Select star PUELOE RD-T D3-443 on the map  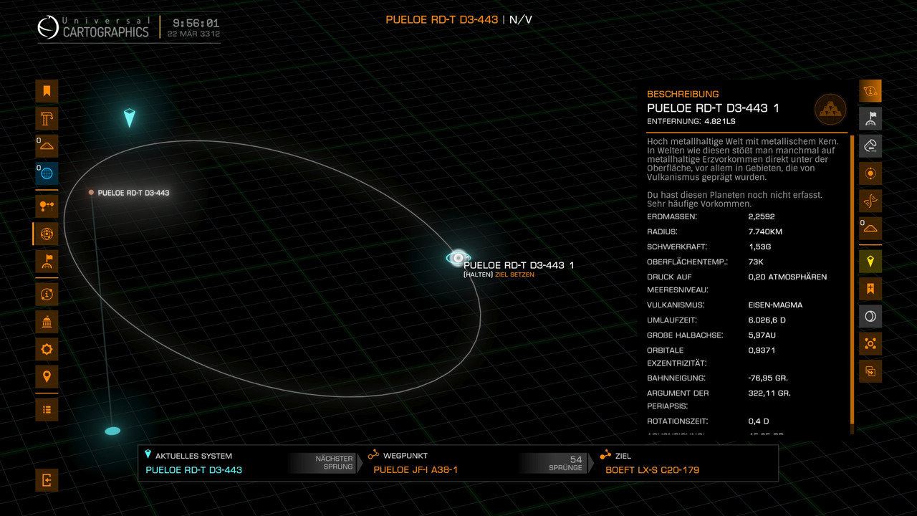point(91,192)
